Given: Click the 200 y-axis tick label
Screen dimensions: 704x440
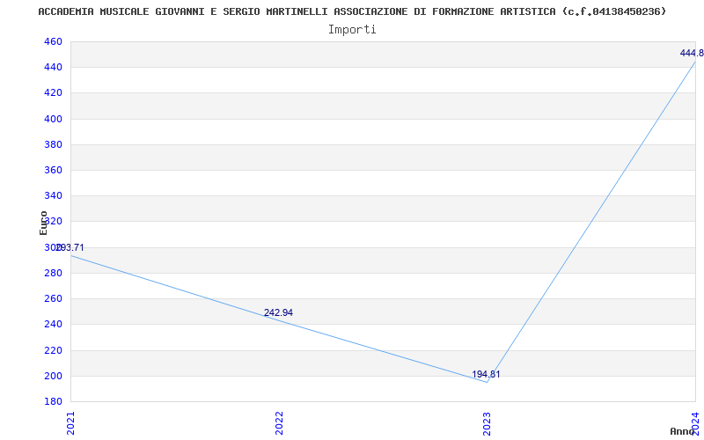Looking at the screenshot, I should [x=53, y=376].
